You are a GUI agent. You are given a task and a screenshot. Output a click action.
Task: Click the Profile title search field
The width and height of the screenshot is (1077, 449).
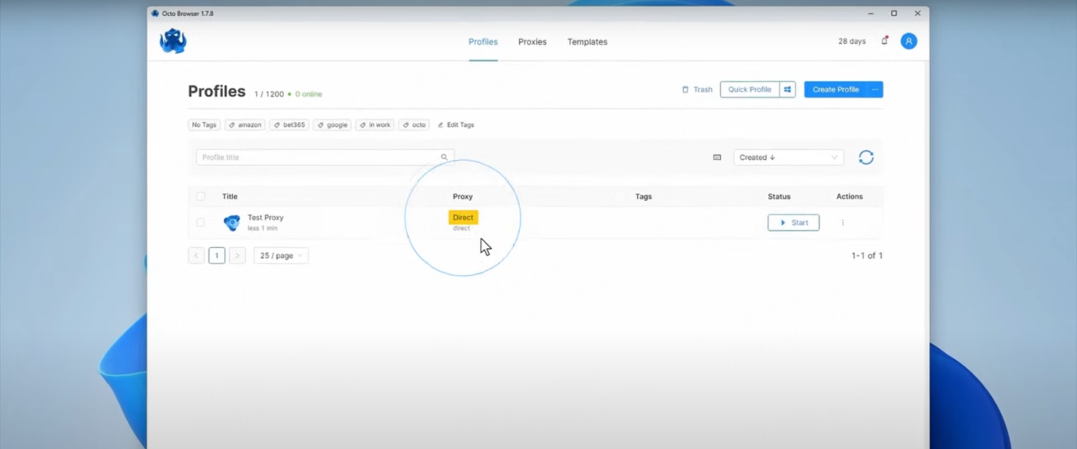pyautogui.click(x=317, y=158)
